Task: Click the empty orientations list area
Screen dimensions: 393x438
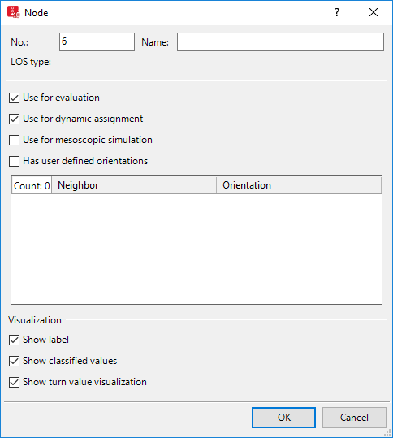Action: 196,249
